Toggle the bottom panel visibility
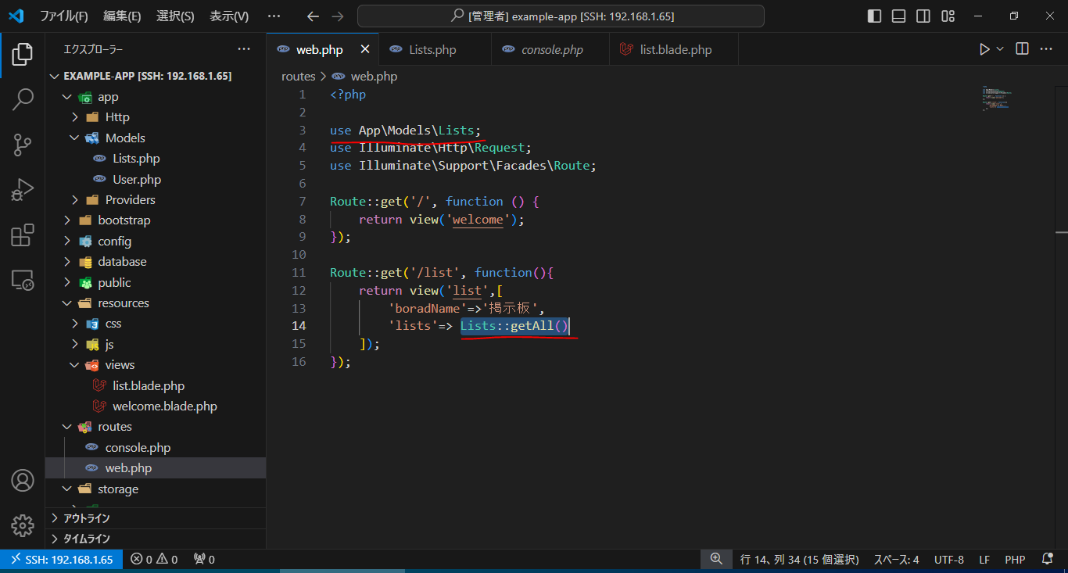 point(899,16)
